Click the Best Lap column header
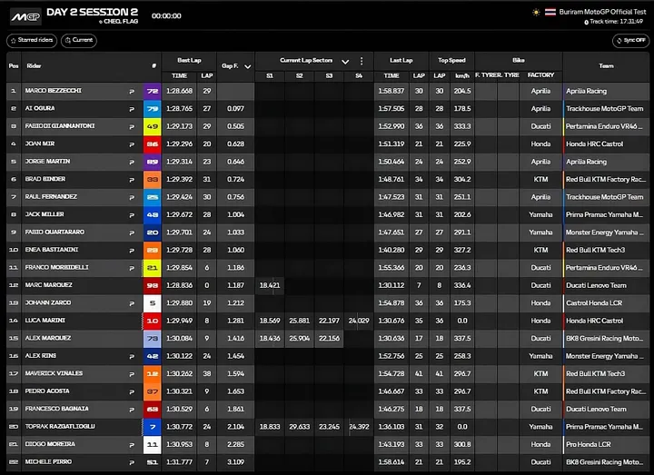The image size is (654, 475). [x=189, y=61]
